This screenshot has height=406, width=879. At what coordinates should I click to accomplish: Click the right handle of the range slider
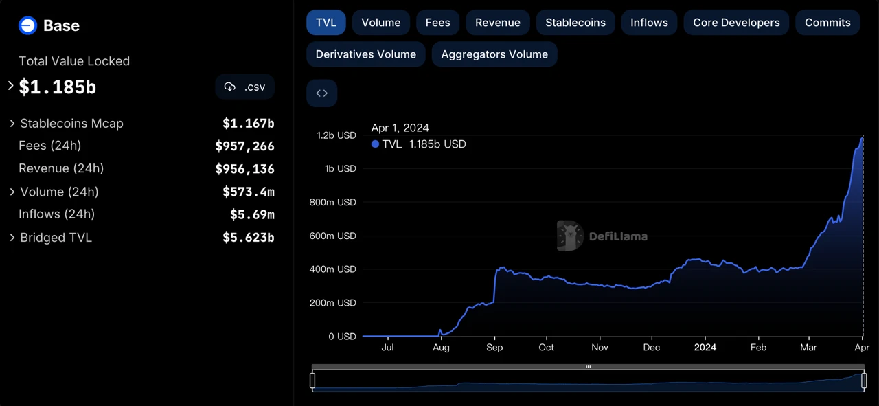tap(864, 381)
